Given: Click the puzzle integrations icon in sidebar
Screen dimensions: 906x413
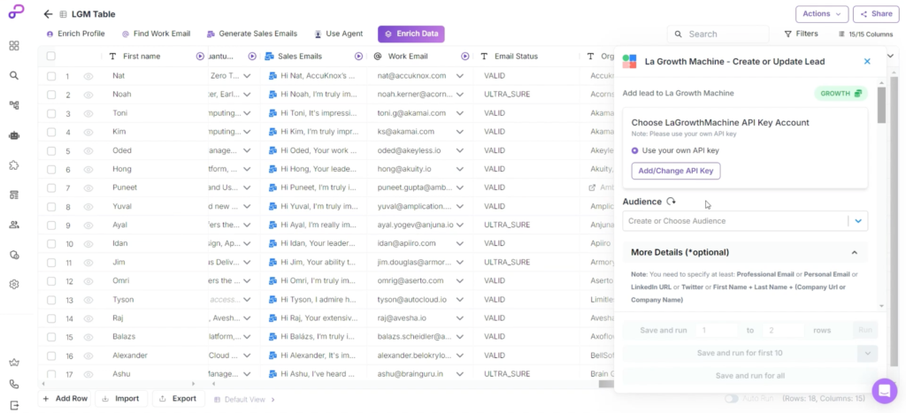Looking at the screenshot, I should point(14,165).
